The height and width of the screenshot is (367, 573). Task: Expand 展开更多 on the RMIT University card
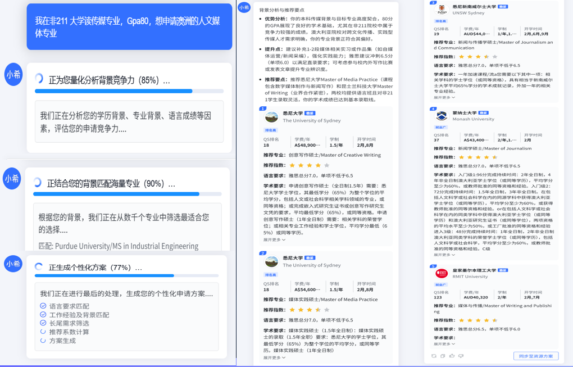click(444, 344)
